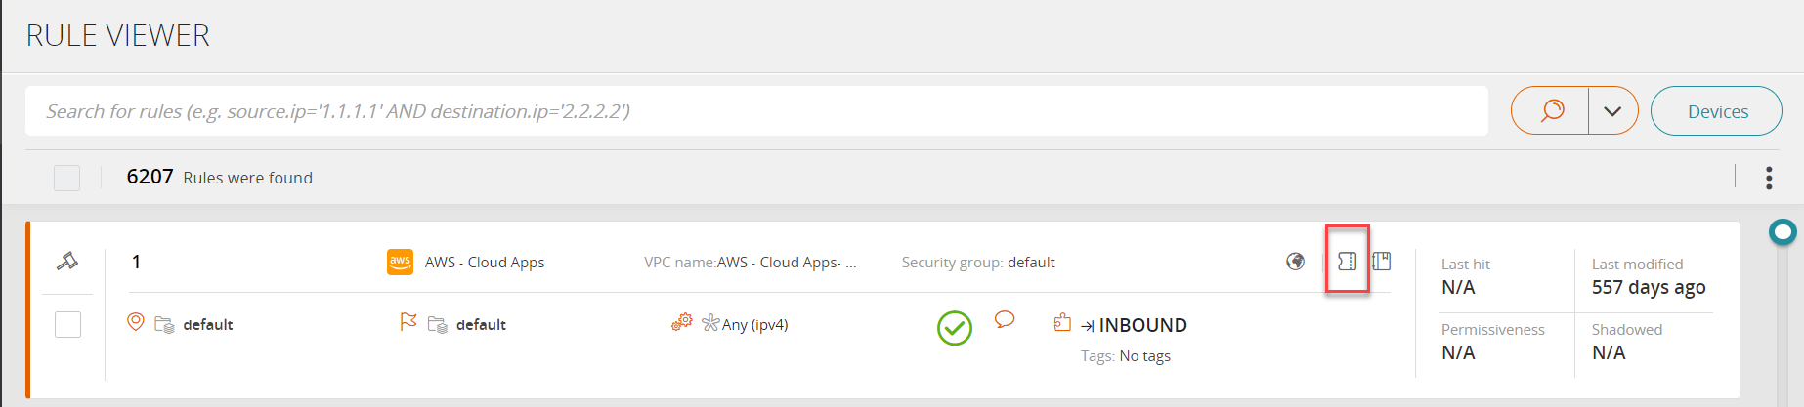Open the ticket icon highlighted in red
Screen dimensions: 1804x407
1347,261
